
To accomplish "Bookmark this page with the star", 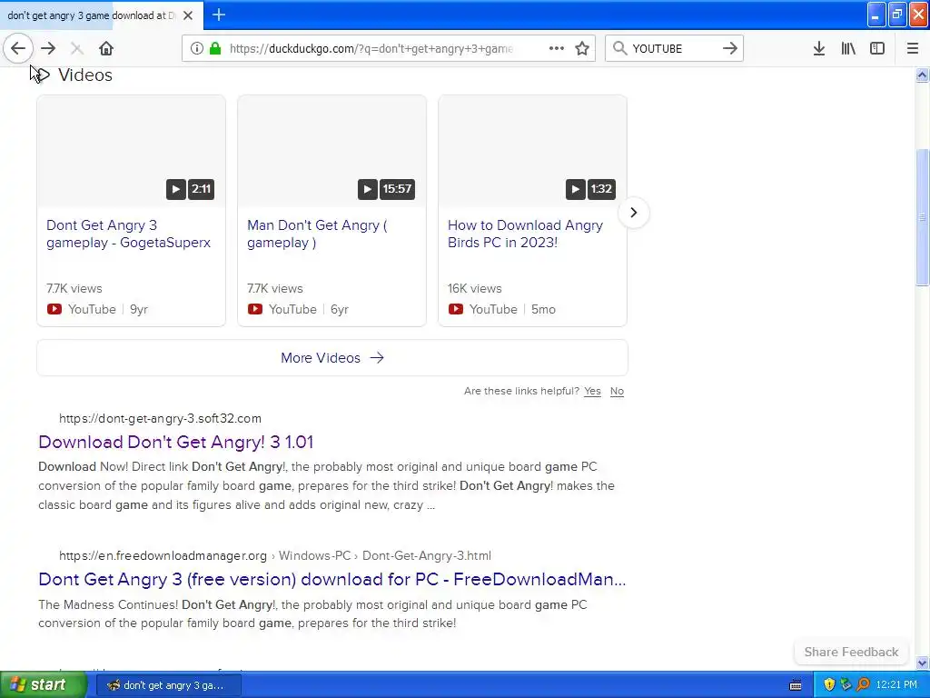I will click(582, 48).
